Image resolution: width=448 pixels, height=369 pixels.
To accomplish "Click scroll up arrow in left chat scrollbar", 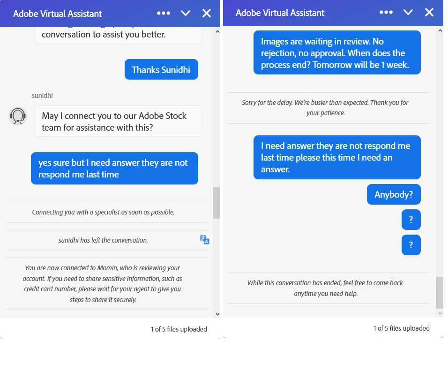I will (x=217, y=32).
